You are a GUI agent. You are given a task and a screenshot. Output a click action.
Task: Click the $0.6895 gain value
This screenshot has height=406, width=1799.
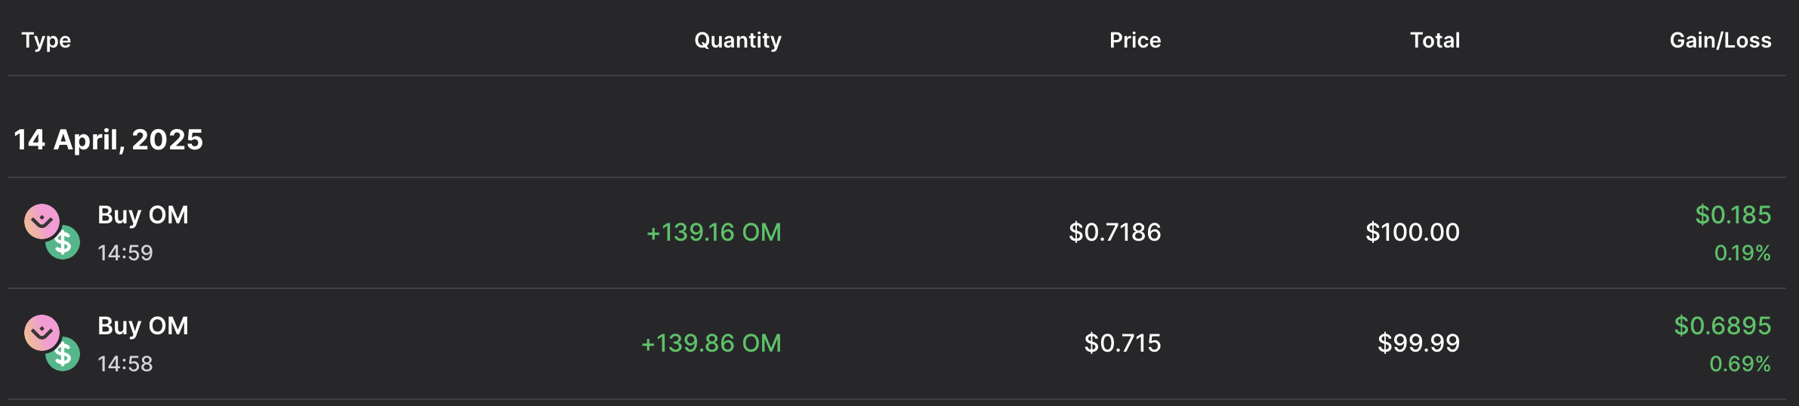[1722, 326]
